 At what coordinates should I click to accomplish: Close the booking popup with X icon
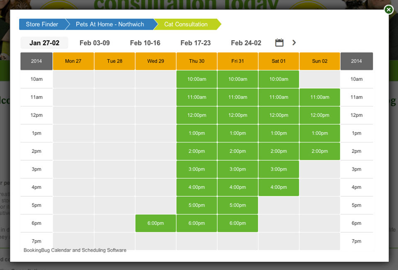click(x=388, y=10)
